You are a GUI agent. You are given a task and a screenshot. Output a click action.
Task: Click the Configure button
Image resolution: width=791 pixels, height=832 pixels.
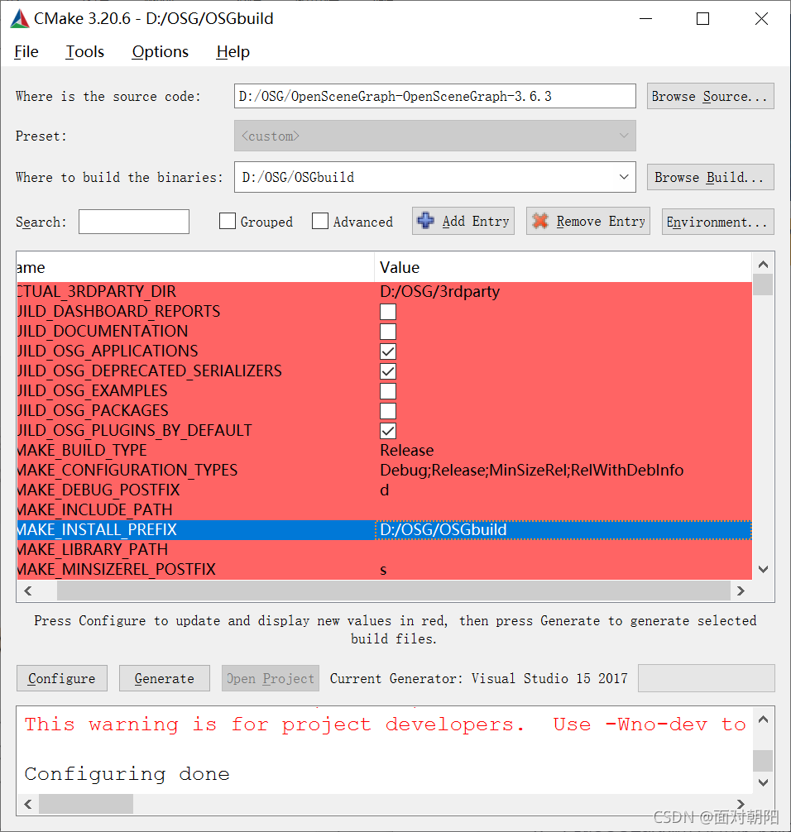point(61,678)
